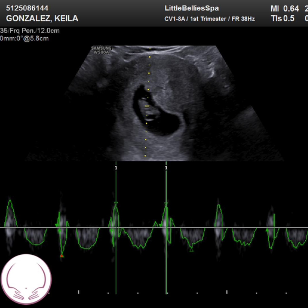Click the first waveform peak at far left
Screen dimensions: 308x308
(10, 201)
